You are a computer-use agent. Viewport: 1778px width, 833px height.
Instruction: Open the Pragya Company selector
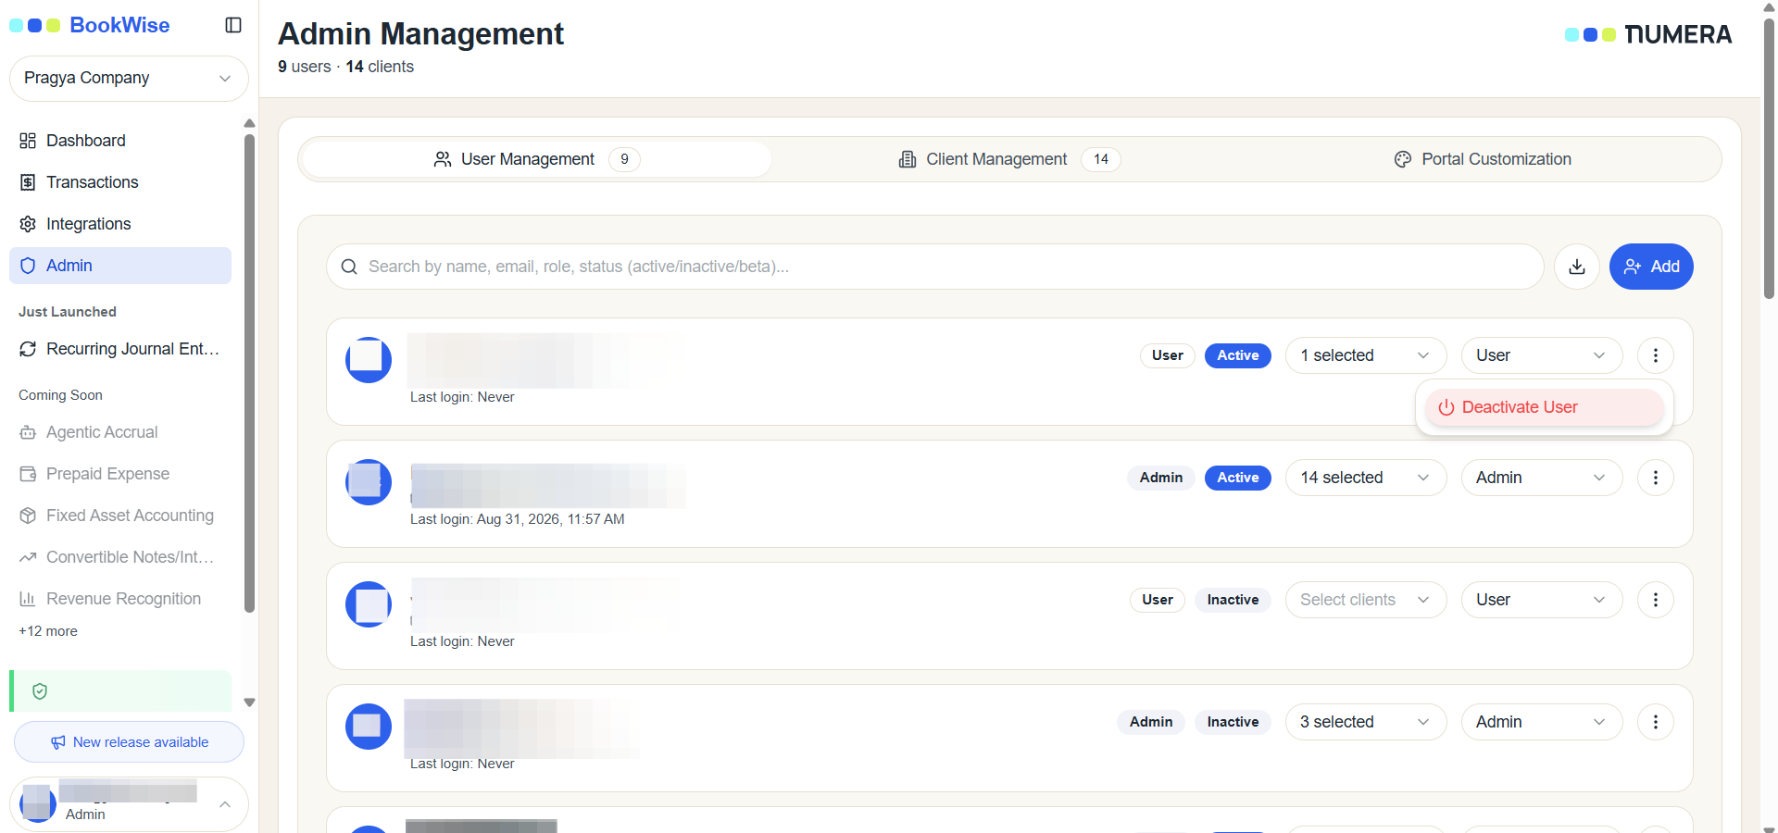[129, 79]
